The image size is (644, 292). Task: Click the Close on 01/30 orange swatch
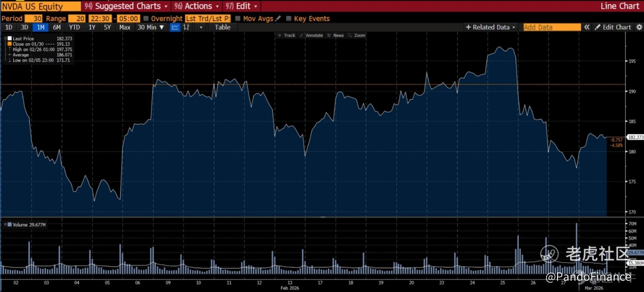coord(10,44)
